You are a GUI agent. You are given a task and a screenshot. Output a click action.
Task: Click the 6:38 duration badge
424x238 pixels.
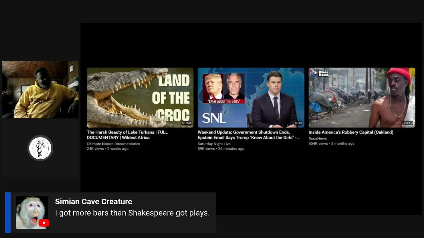298,123
